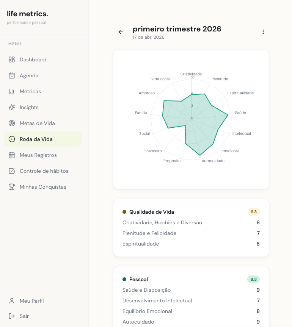Click the 8.3 score badge
This screenshot has height=327, width=292.
click(253, 279)
